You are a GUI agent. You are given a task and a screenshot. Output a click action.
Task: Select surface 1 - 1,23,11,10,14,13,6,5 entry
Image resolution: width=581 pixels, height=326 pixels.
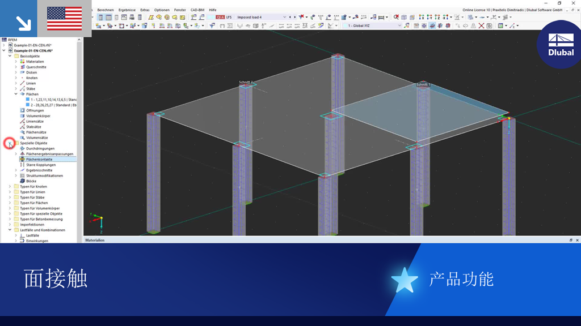tap(53, 100)
